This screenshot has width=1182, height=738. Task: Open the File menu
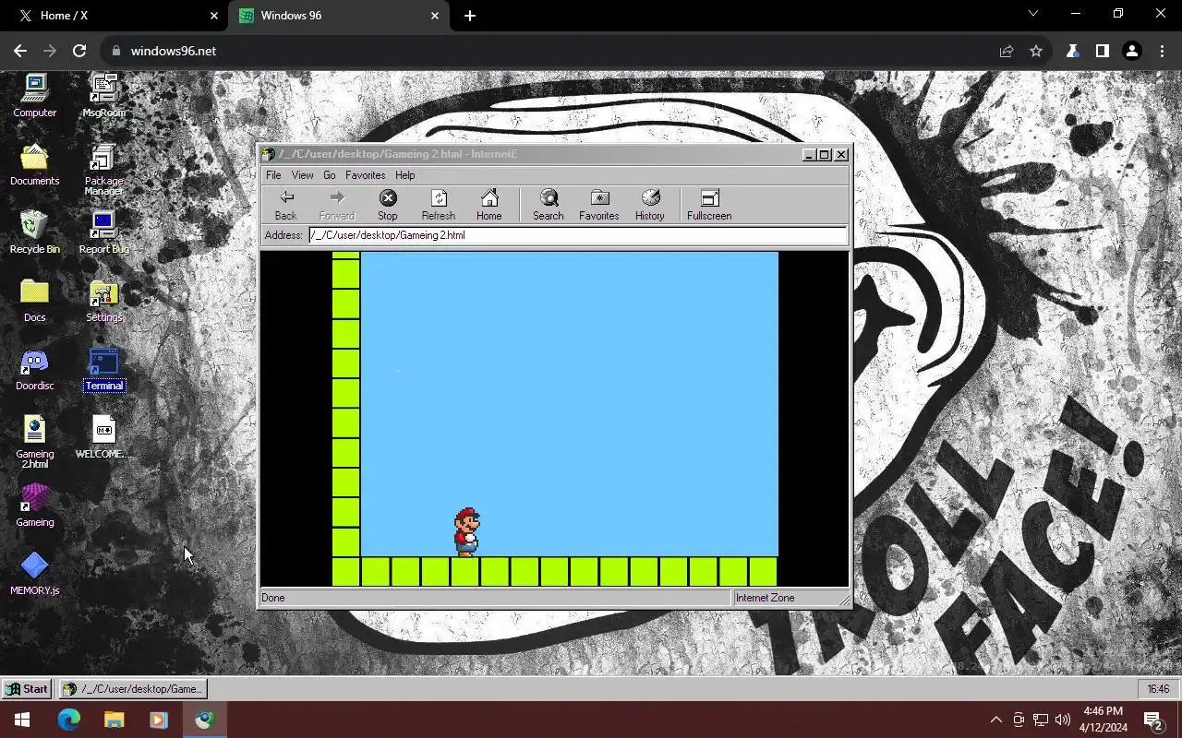tap(273, 175)
